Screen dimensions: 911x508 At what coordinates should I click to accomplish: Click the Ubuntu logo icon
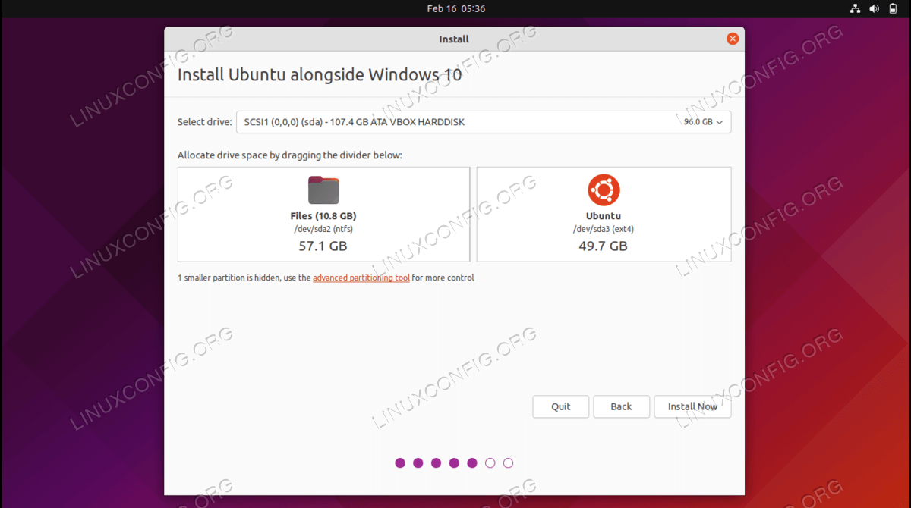pyautogui.click(x=604, y=190)
